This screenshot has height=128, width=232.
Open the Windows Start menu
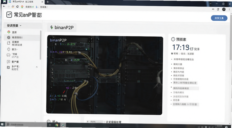tap(2, 124)
